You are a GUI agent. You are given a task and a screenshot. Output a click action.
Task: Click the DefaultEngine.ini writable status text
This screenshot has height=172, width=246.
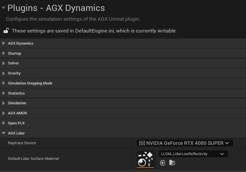click(94, 31)
